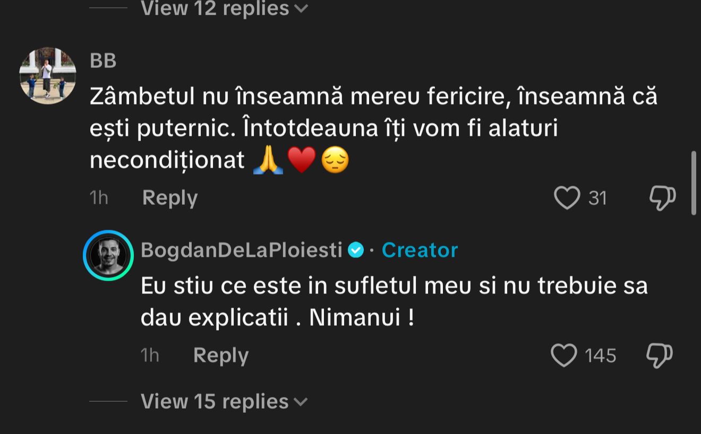Expand View 15 replies
Viewport: 701px width, 434px height.
click(215, 402)
